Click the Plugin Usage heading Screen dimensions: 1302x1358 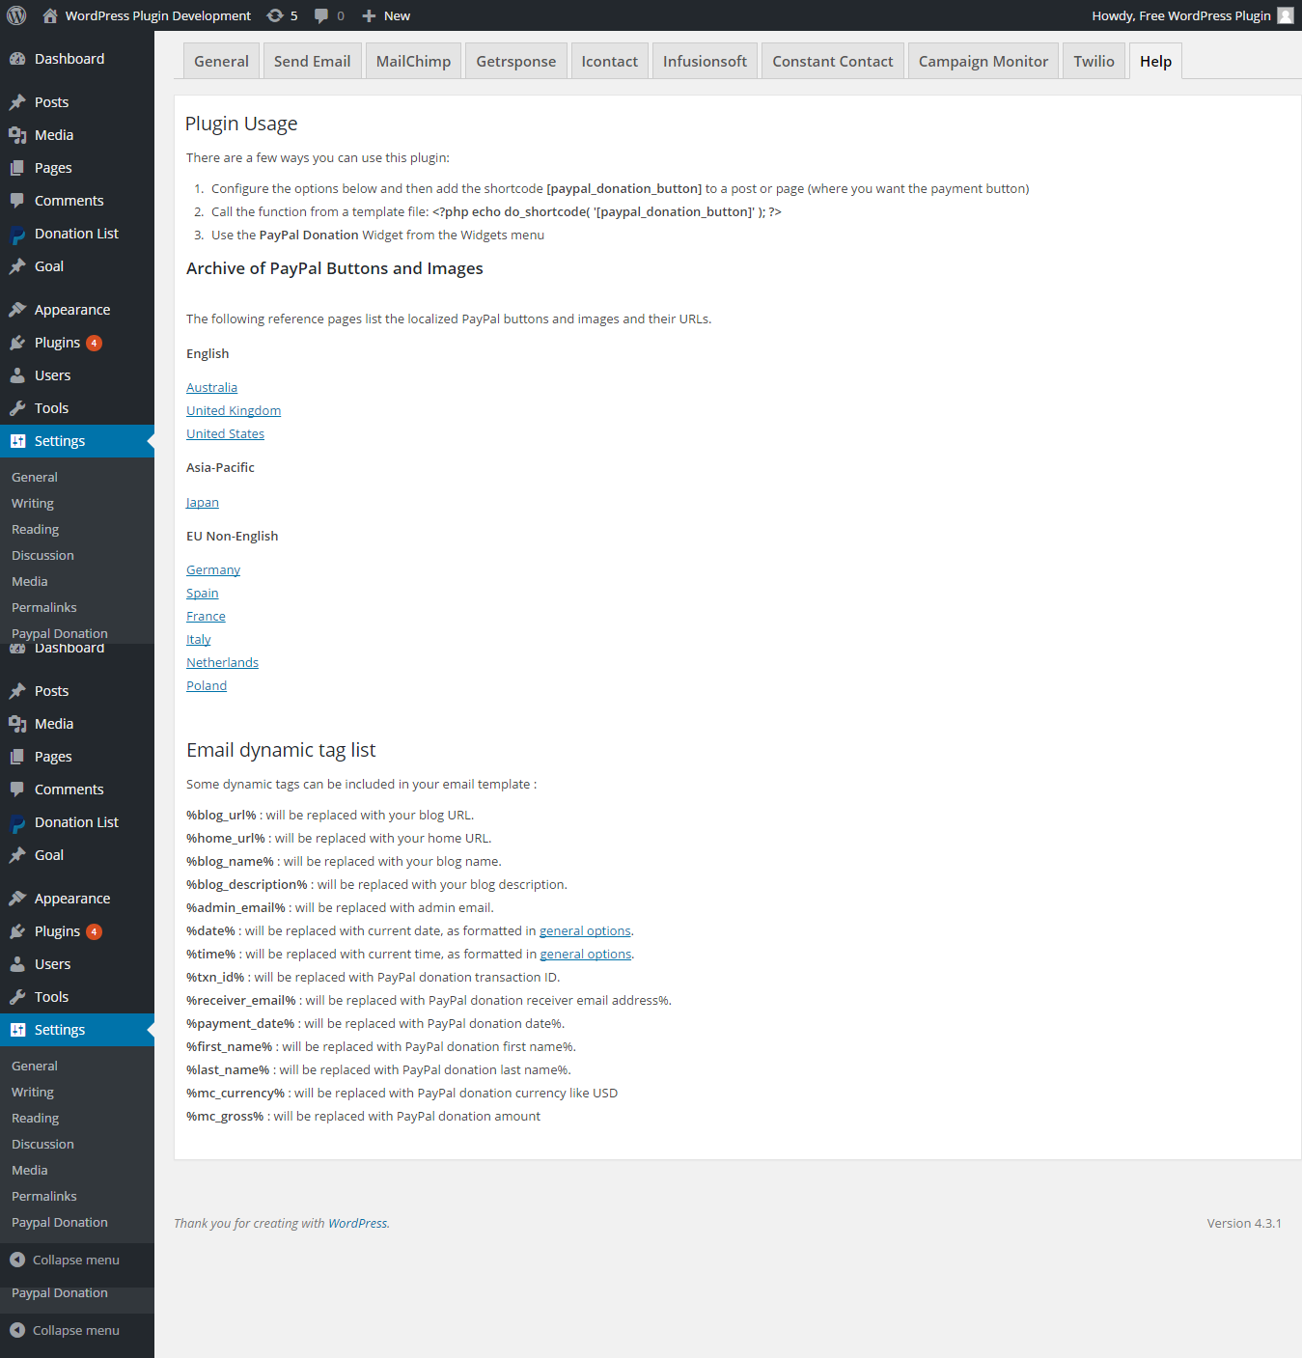(x=241, y=124)
